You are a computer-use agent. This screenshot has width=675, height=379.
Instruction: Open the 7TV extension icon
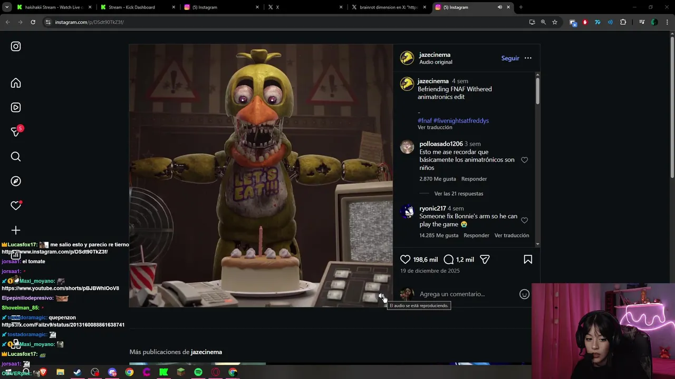coord(597,22)
